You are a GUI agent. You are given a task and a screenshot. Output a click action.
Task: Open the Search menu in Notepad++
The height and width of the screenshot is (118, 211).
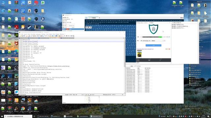pyautogui.click(x=26, y=34)
